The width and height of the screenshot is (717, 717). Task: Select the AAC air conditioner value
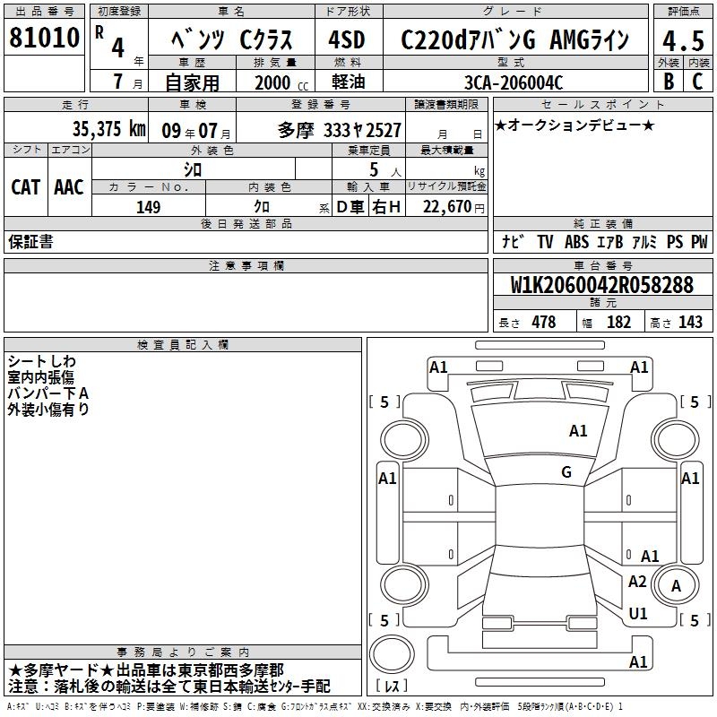[x=69, y=187]
